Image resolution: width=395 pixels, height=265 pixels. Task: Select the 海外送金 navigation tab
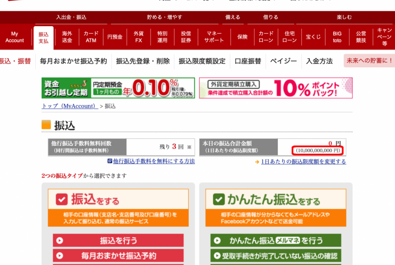pos(67,37)
